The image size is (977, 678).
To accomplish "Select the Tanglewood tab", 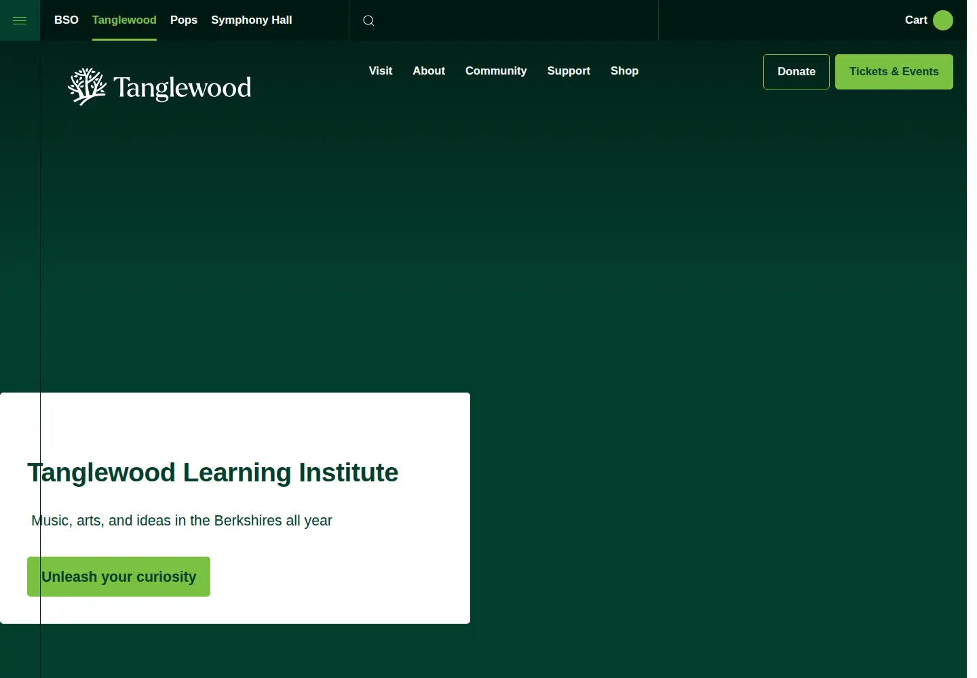I will coord(124,20).
